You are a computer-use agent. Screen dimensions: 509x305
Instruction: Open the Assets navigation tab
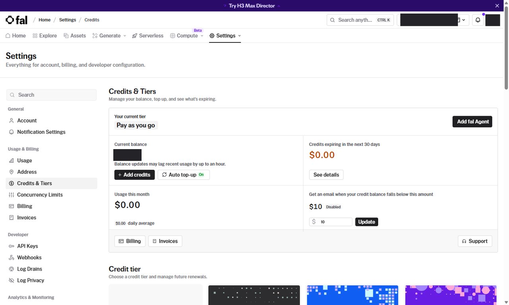pos(75,36)
